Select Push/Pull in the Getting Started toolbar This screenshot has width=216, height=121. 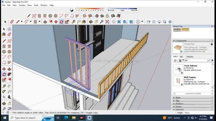click(x=45, y=22)
